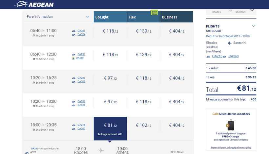The image size is (269, 154).
Task: Click the Aegean logo in the header
Action: click(x=34, y=5)
